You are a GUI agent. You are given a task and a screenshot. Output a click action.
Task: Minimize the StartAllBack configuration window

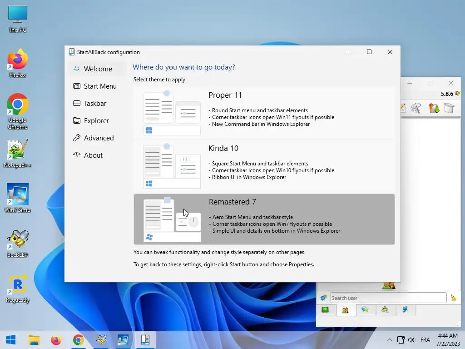[349, 52]
